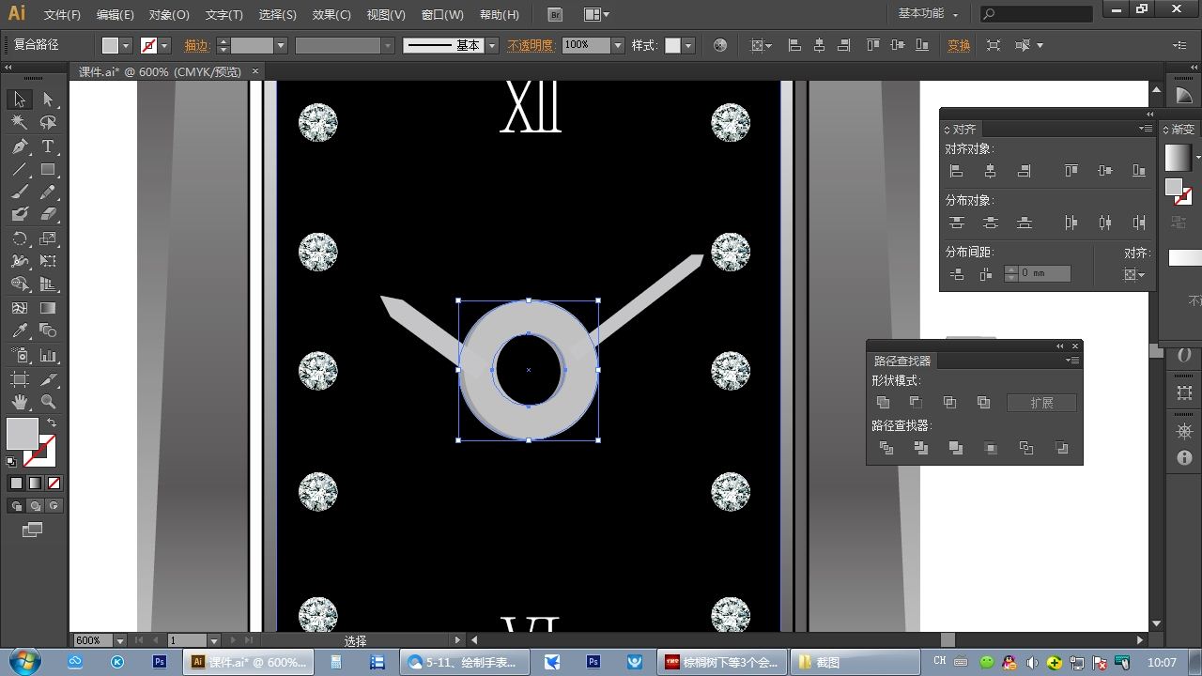Open the opacity 100% dropdown
The width and height of the screenshot is (1202, 676).
(618, 45)
